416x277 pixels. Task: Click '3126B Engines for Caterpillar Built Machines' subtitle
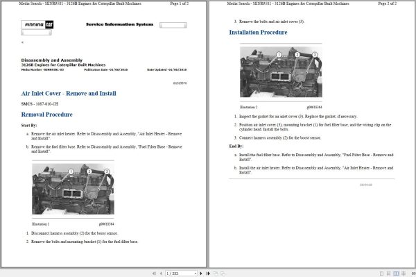pos(63,65)
